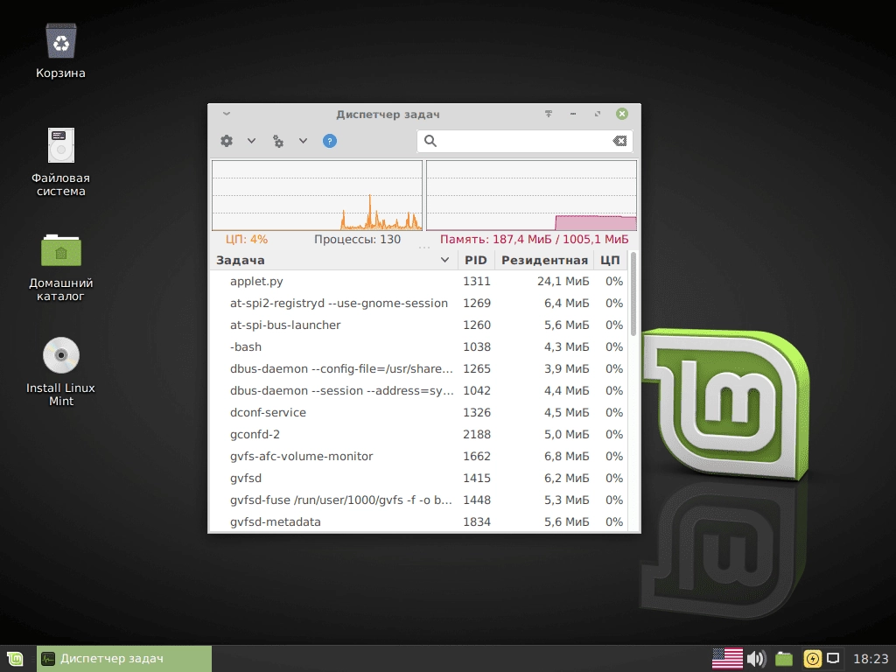
Task: Click Диспетчер задач taskbar button
Action: click(x=124, y=659)
